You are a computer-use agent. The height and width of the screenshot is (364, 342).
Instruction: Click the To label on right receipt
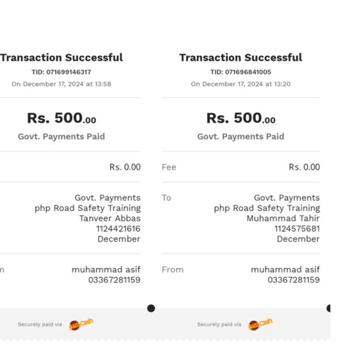pyautogui.click(x=166, y=198)
